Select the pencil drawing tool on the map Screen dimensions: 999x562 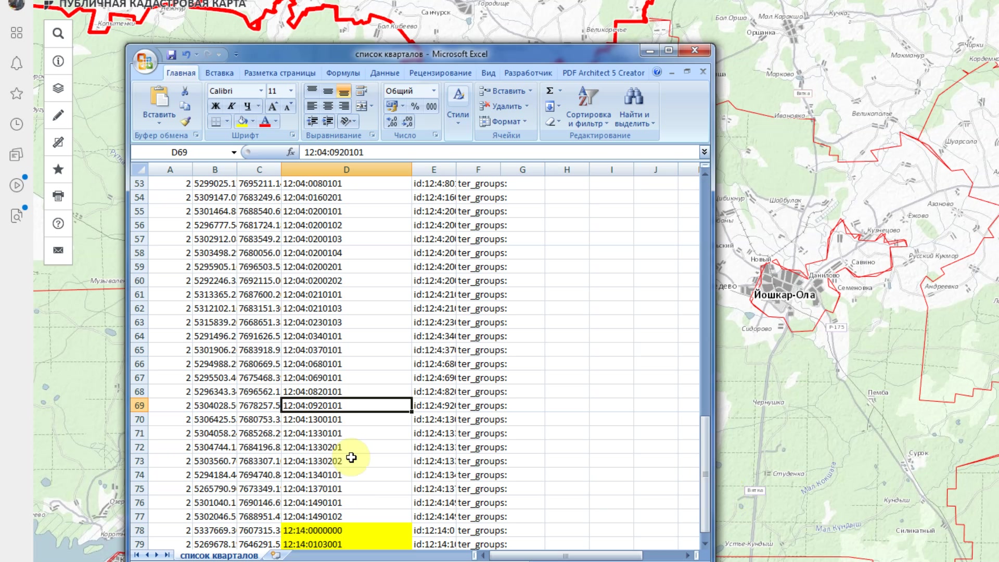click(58, 115)
